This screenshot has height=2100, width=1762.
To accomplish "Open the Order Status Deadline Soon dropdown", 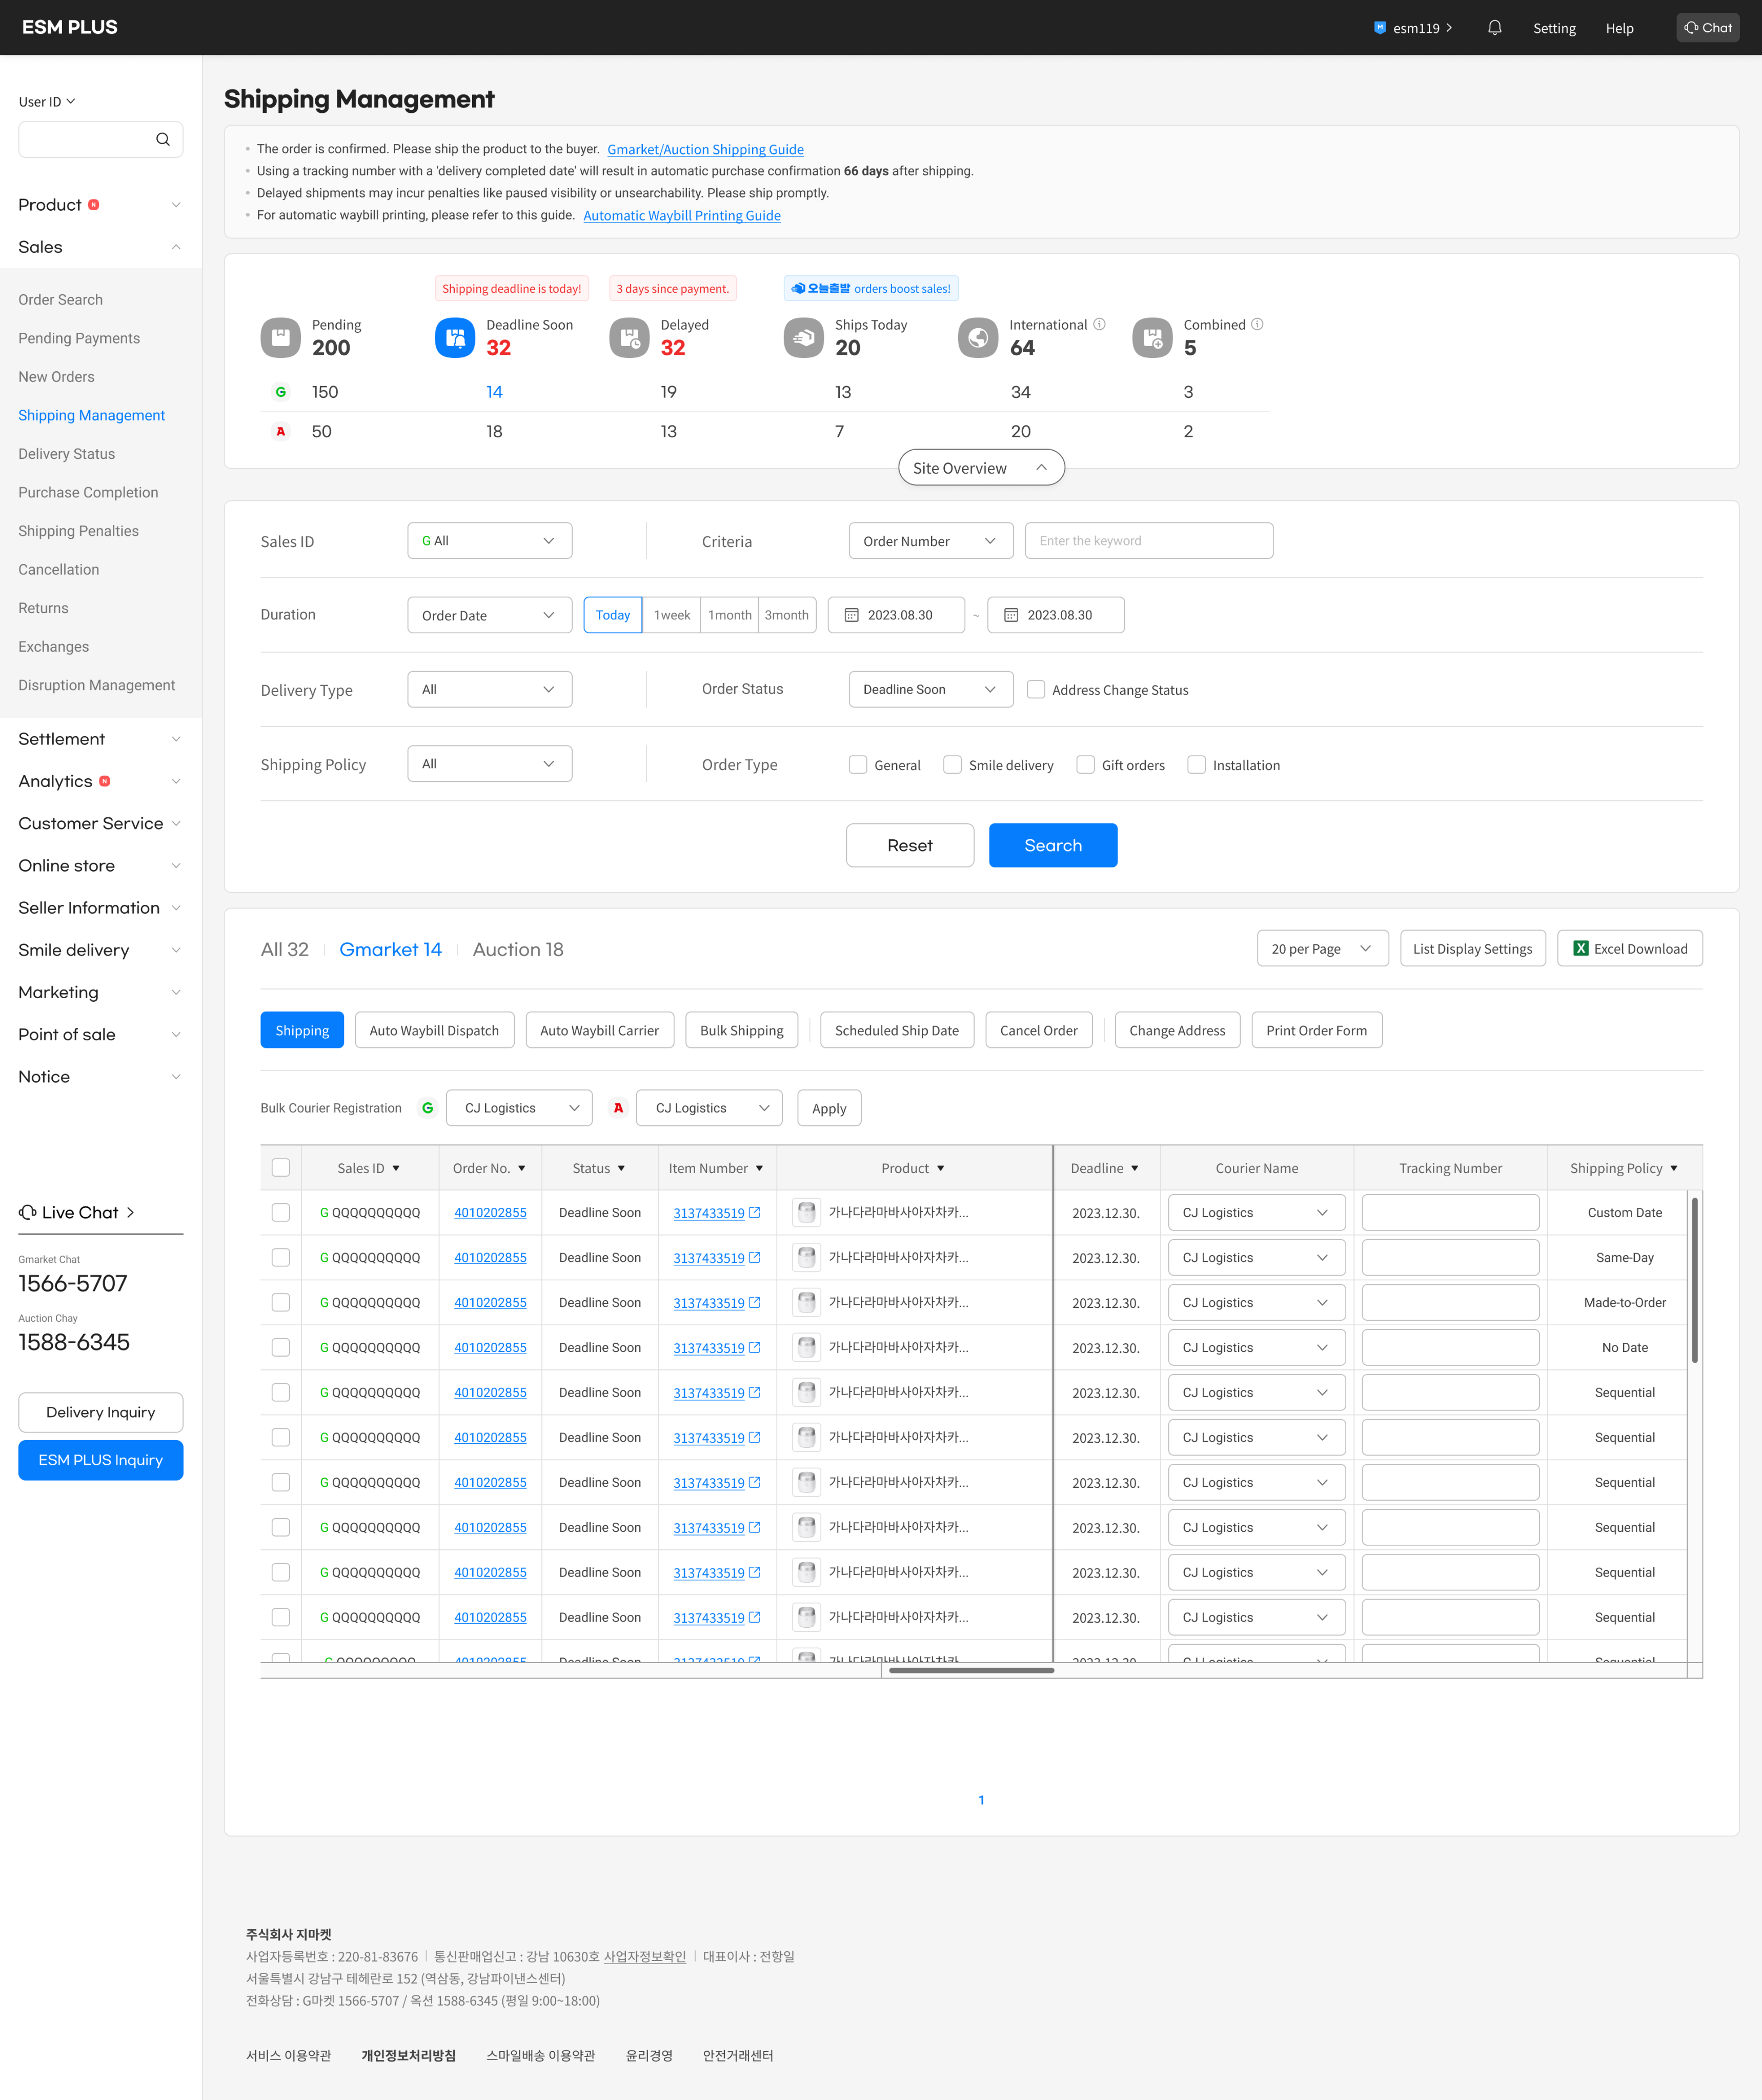I will point(930,690).
